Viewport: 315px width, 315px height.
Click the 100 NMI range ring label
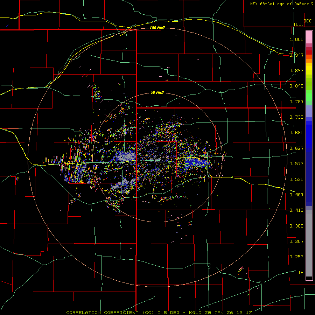point(157,28)
